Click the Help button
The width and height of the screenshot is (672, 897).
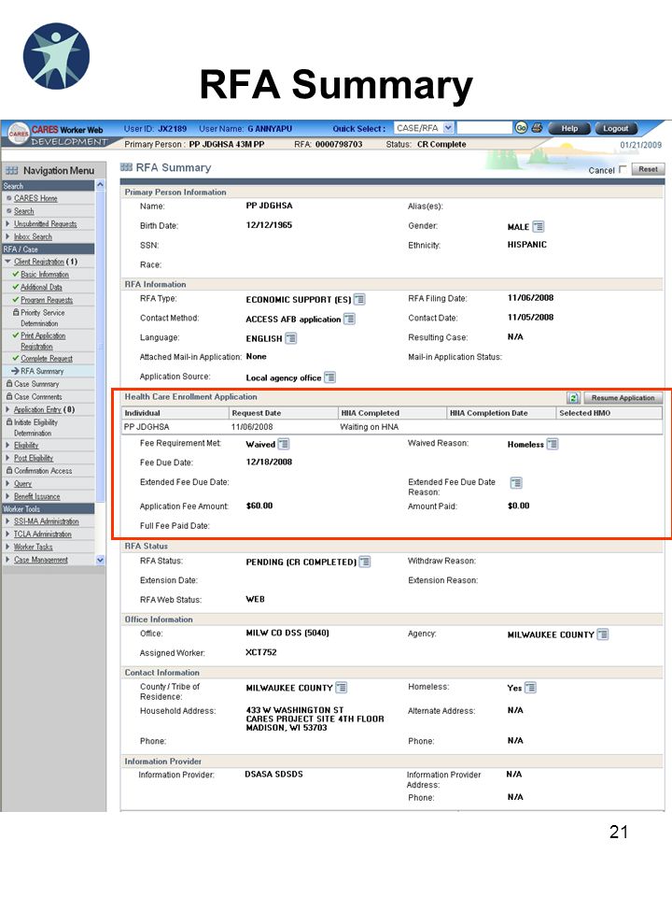click(569, 128)
